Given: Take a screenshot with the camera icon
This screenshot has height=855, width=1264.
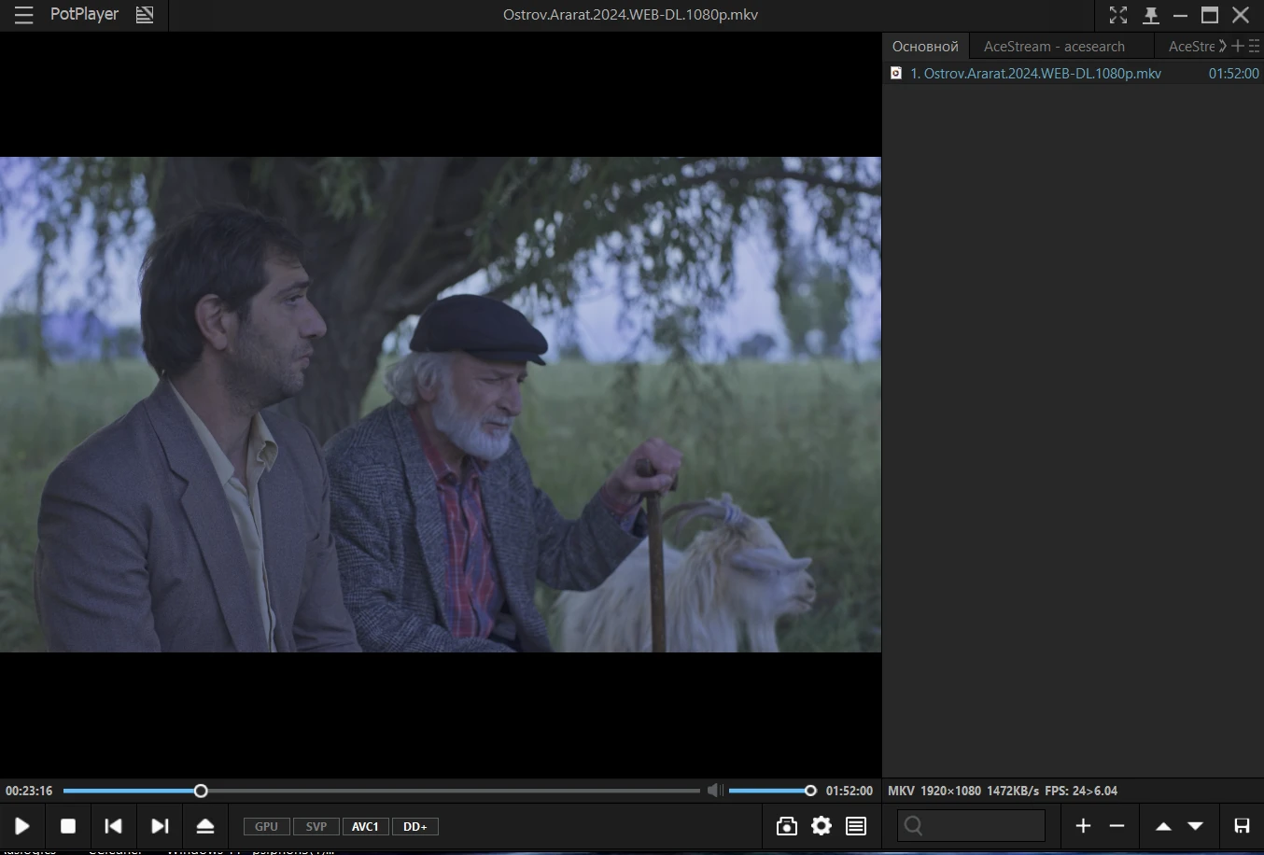Looking at the screenshot, I should pos(786,826).
